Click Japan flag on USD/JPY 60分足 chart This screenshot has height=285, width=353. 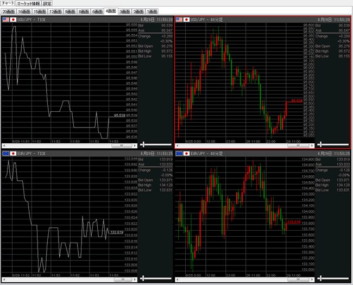[186, 20]
